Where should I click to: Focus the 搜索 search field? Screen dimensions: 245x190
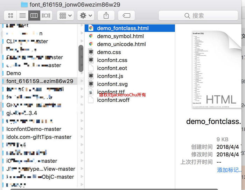coord(198,15)
